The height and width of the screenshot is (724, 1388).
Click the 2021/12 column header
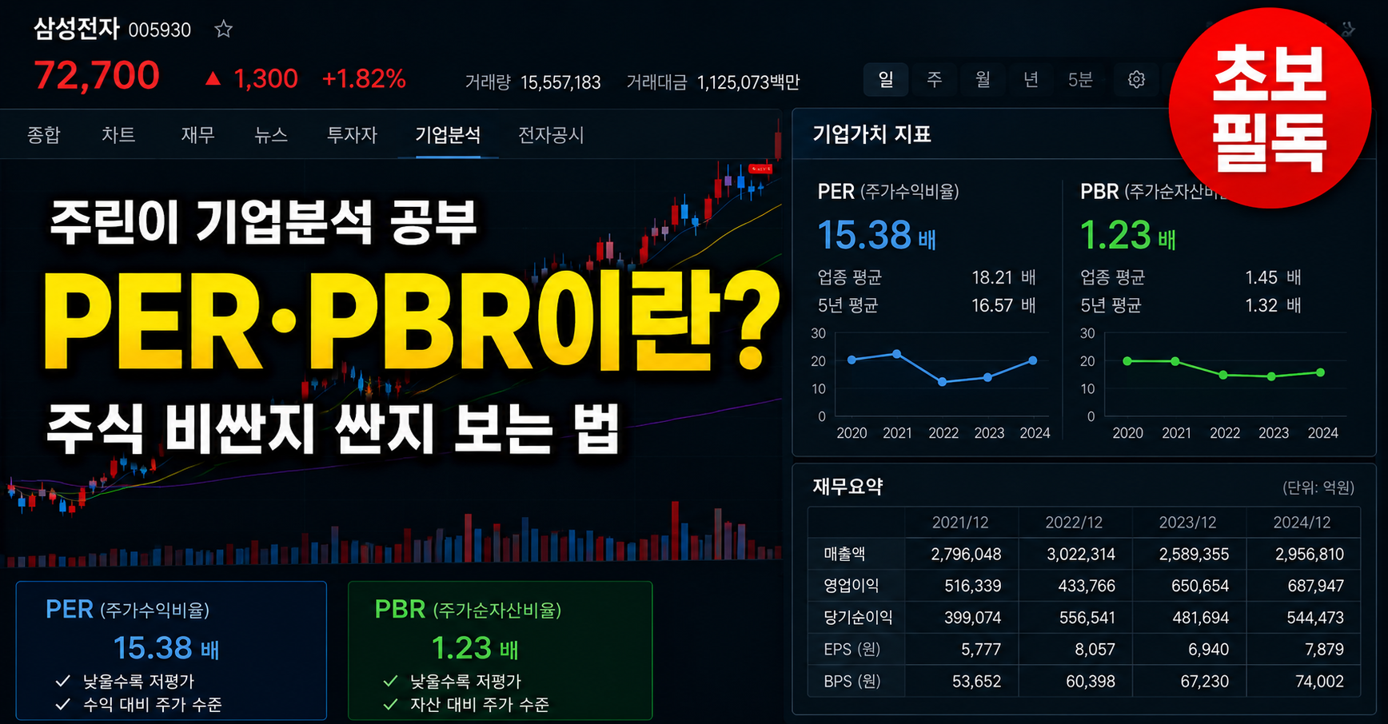[x=960, y=523]
